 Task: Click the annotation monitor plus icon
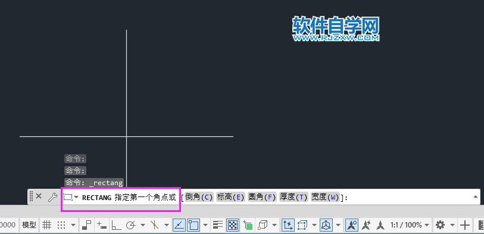464,225
